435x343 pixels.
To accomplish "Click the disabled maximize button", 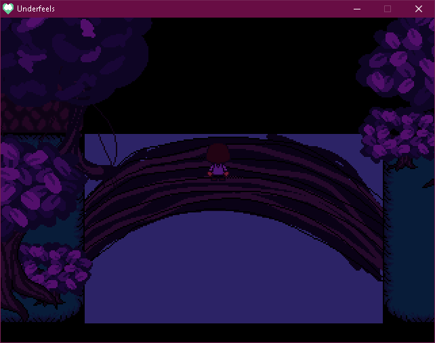I will pyautogui.click(x=388, y=9).
